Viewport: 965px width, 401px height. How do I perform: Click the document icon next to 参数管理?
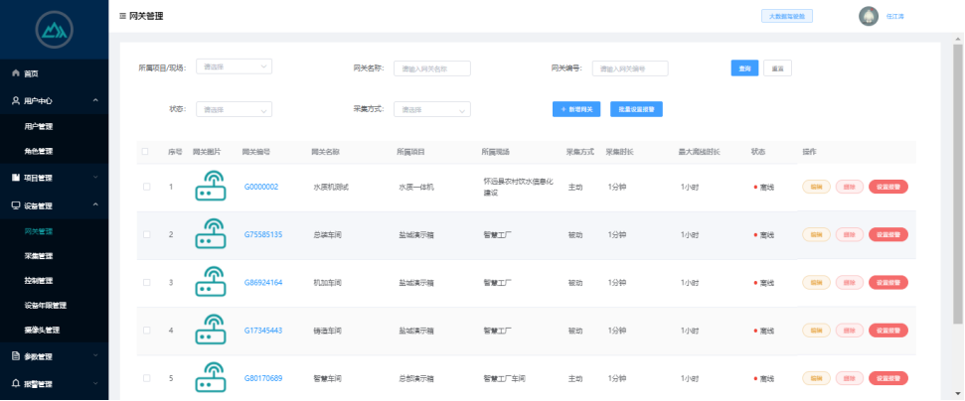tap(15, 355)
